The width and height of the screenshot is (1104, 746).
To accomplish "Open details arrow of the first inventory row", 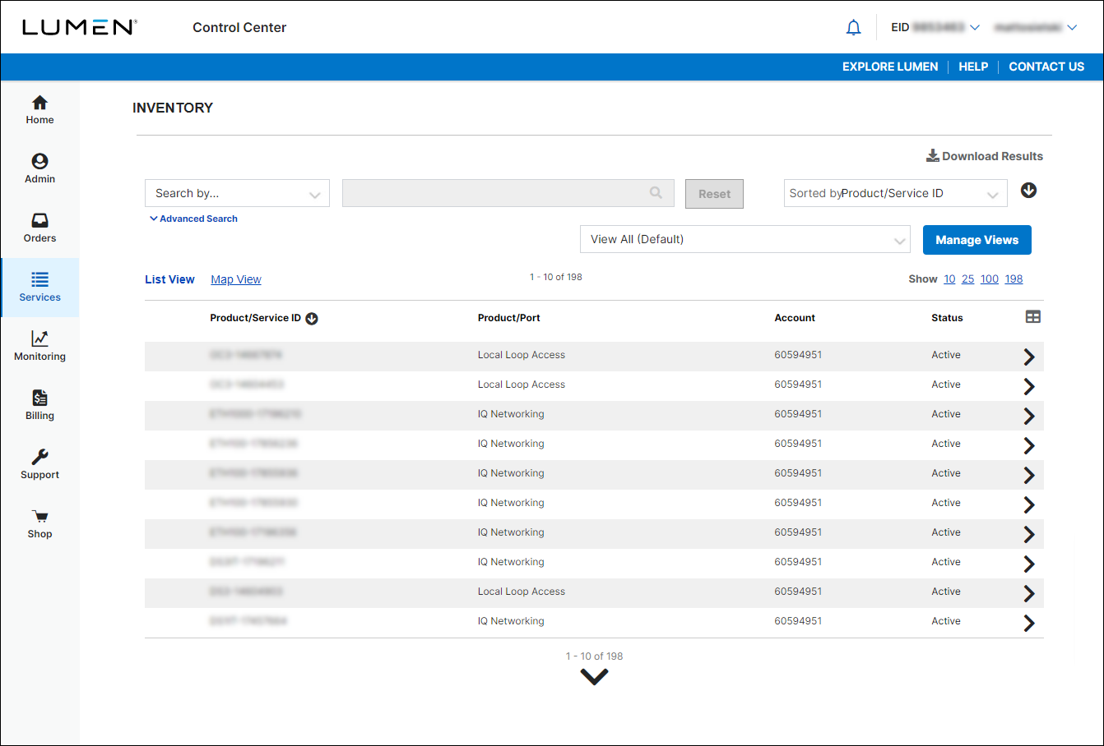I will click(1028, 357).
